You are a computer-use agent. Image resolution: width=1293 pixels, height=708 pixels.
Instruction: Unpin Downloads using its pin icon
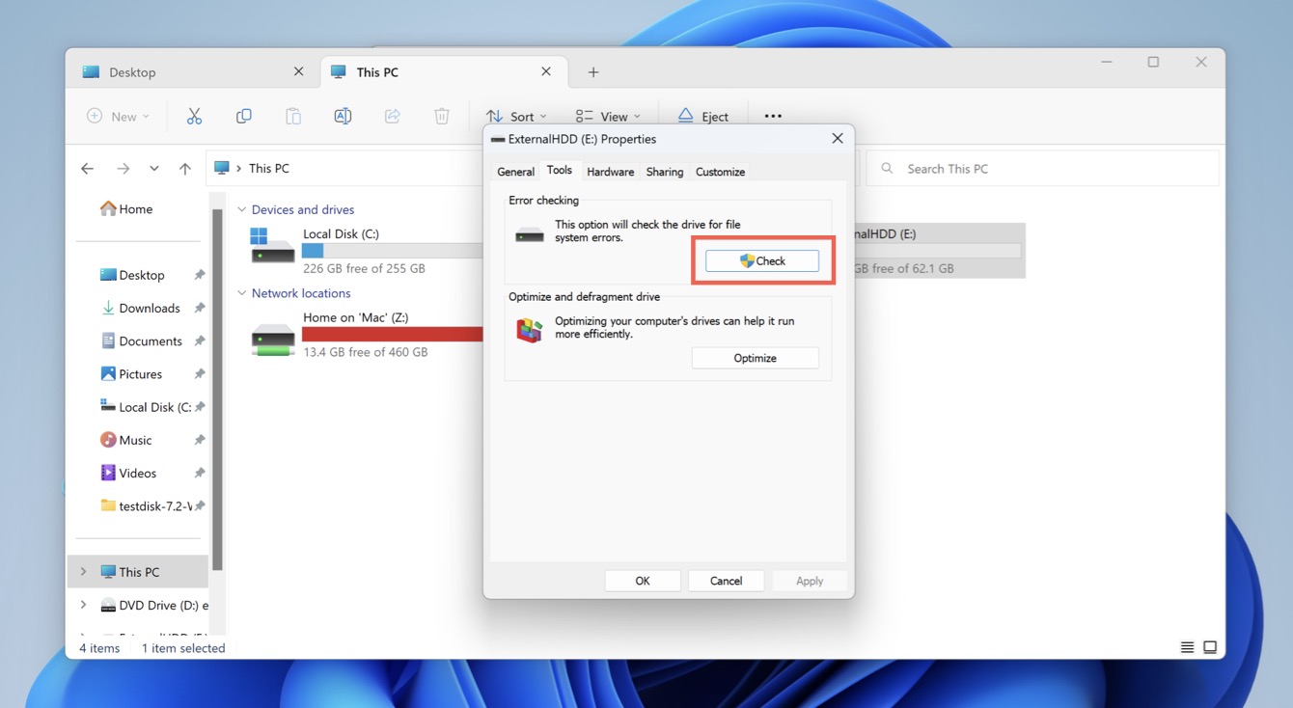(x=199, y=308)
